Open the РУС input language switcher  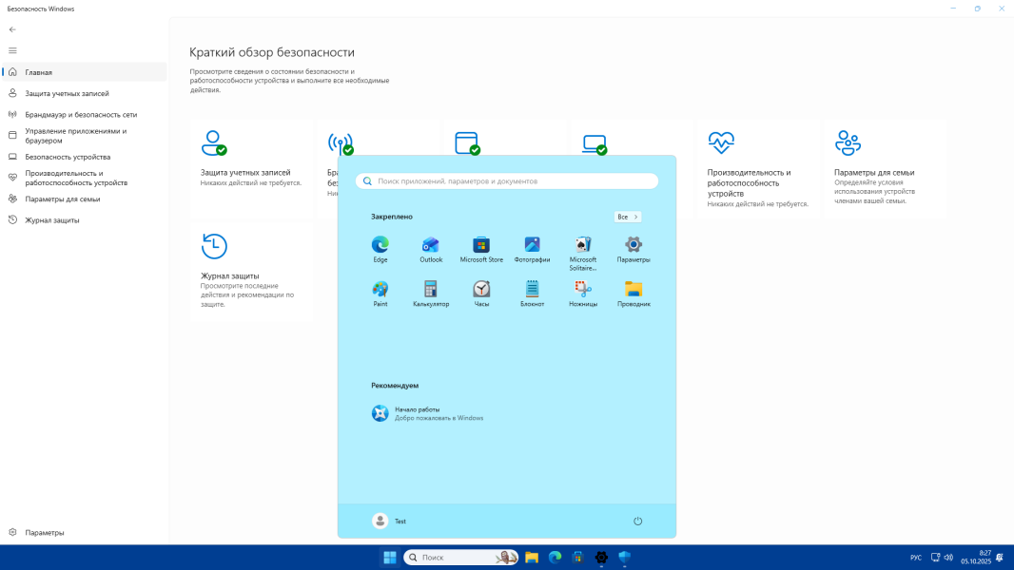[x=915, y=558]
